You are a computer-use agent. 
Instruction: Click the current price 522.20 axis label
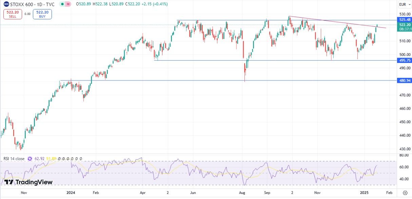coord(405,25)
